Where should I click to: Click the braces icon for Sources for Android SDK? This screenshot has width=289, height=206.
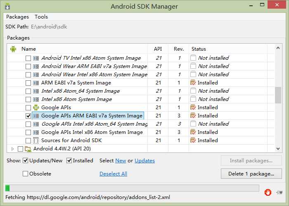36,140
